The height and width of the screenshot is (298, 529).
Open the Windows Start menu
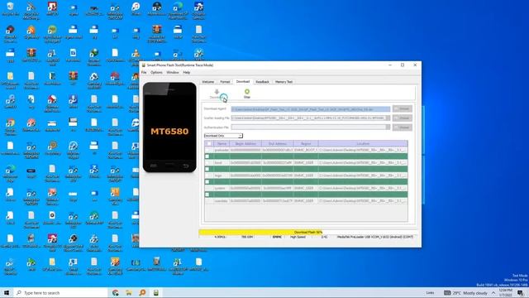point(7,292)
